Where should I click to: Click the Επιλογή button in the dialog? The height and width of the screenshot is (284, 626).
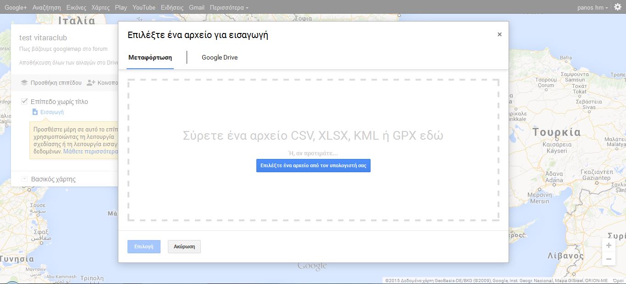pyautogui.click(x=144, y=246)
